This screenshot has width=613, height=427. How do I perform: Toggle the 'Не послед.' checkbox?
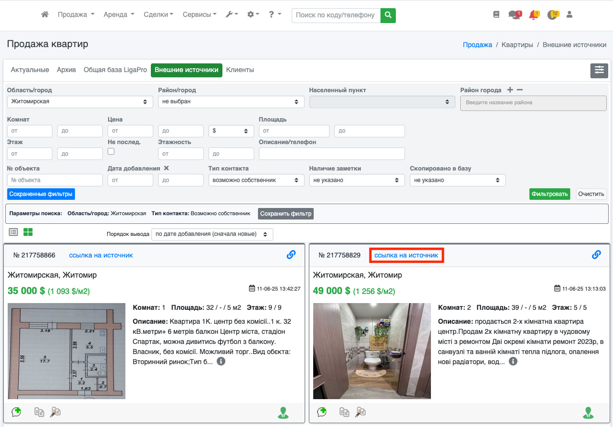(111, 151)
